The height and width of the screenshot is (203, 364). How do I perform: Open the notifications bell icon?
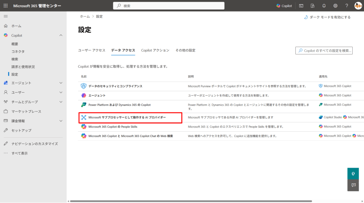click(x=324, y=6)
